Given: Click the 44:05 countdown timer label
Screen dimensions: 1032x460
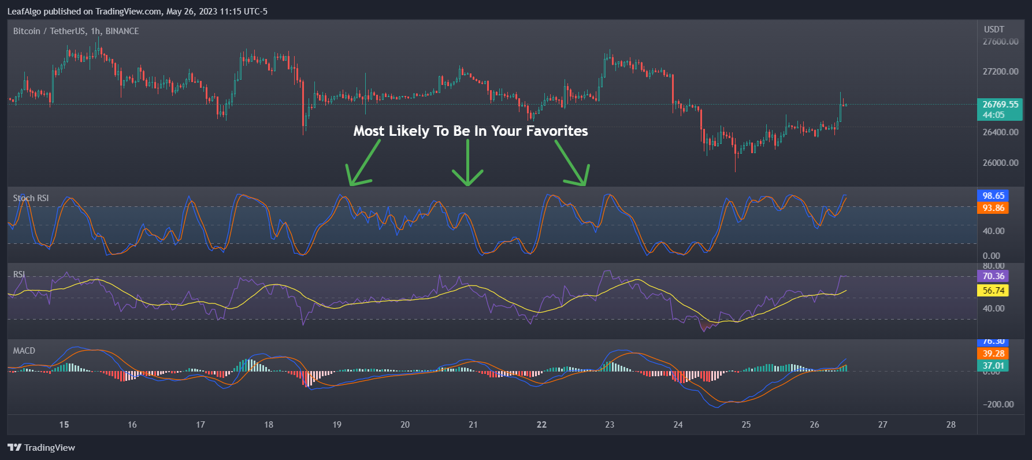Looking at the screenshot, I should (x=993, y=115).
